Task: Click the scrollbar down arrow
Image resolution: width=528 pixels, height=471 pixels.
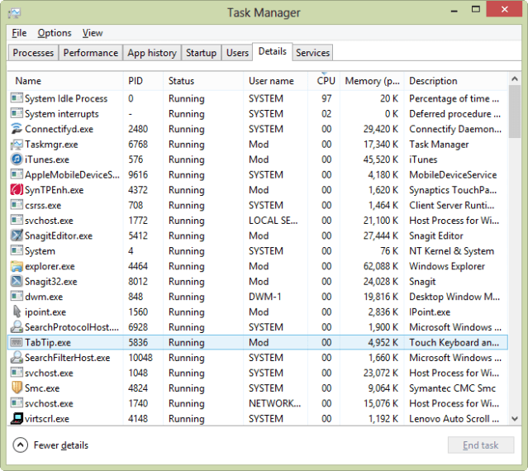Action: (x=515, y=419)
